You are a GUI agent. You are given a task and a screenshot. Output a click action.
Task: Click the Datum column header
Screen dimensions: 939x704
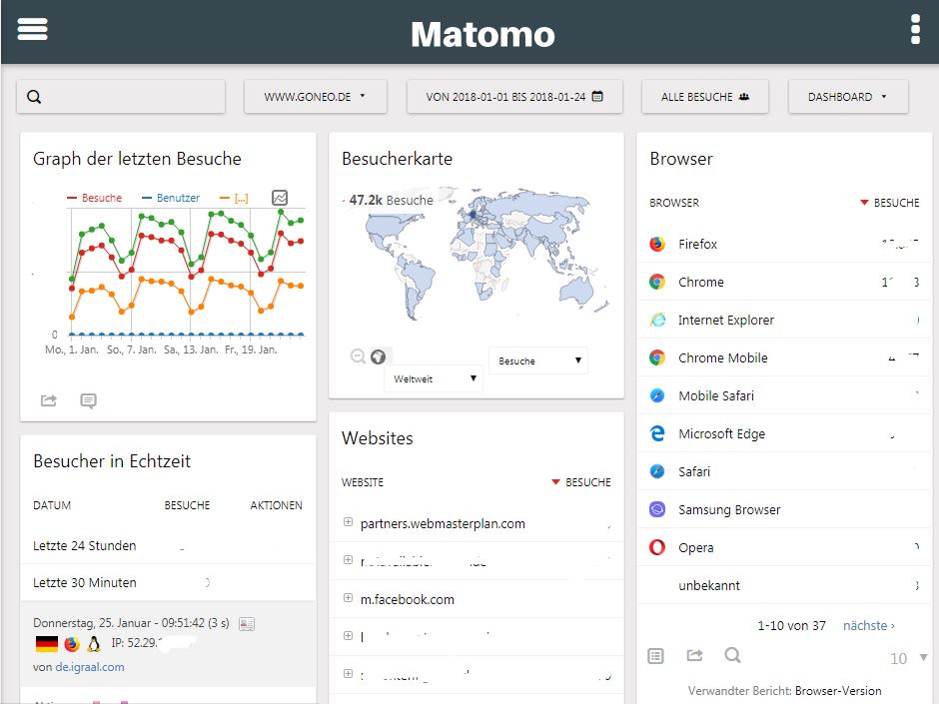[52, 505]
